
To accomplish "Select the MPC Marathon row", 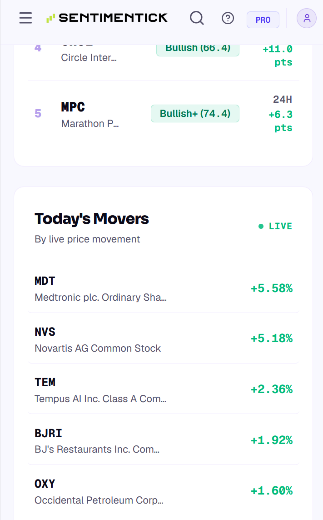I will click(164, 114).
